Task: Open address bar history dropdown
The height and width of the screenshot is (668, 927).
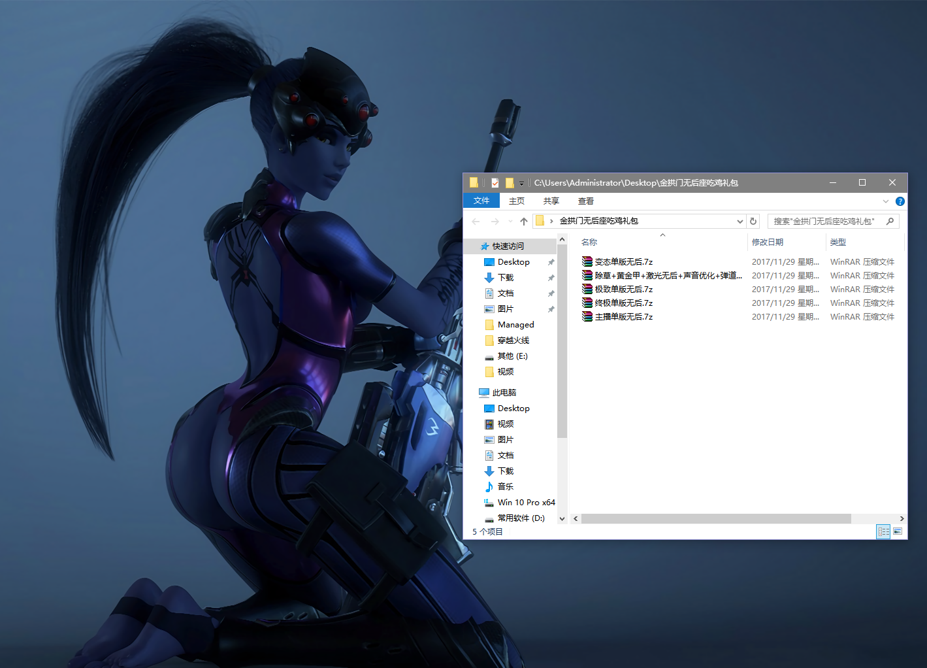Action: 740,222
